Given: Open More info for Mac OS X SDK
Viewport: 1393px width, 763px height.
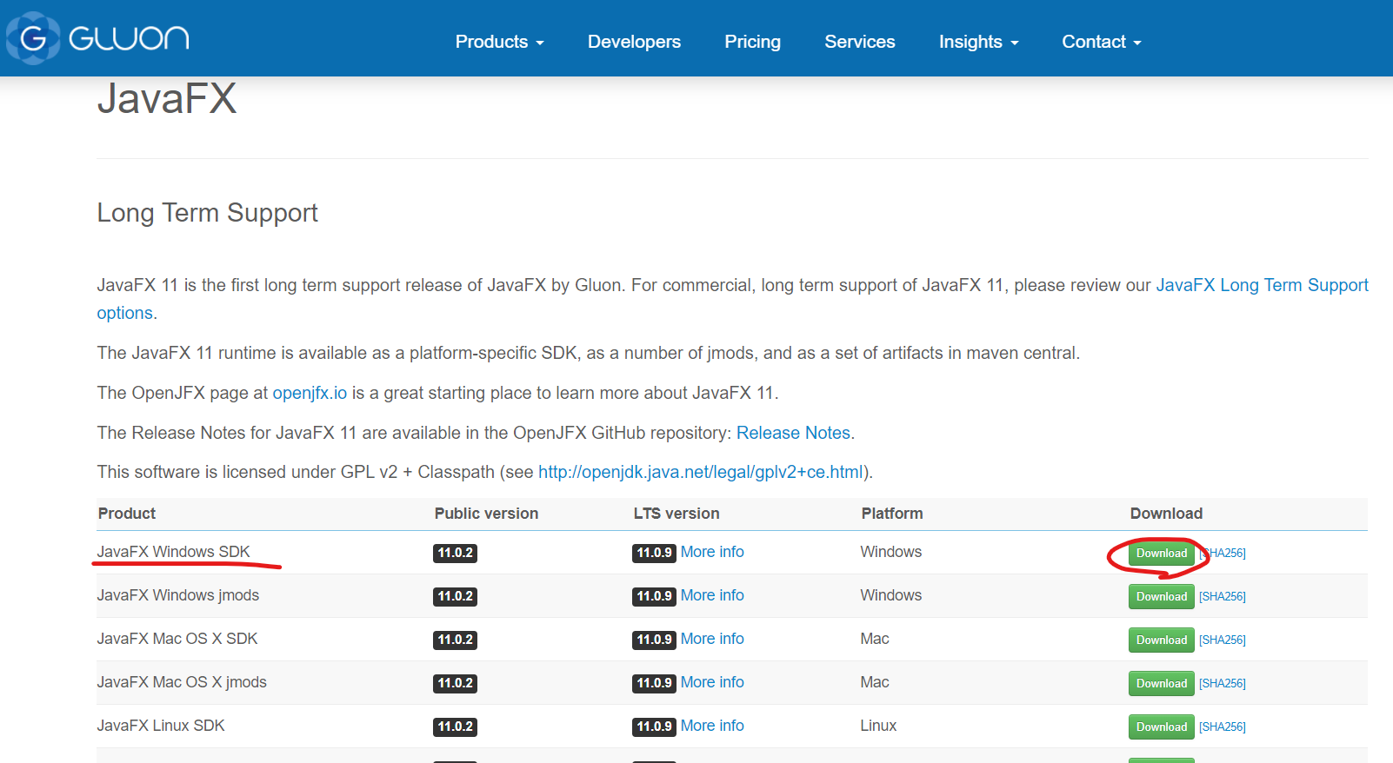Looking at the screenshot, I should [712, 639].
